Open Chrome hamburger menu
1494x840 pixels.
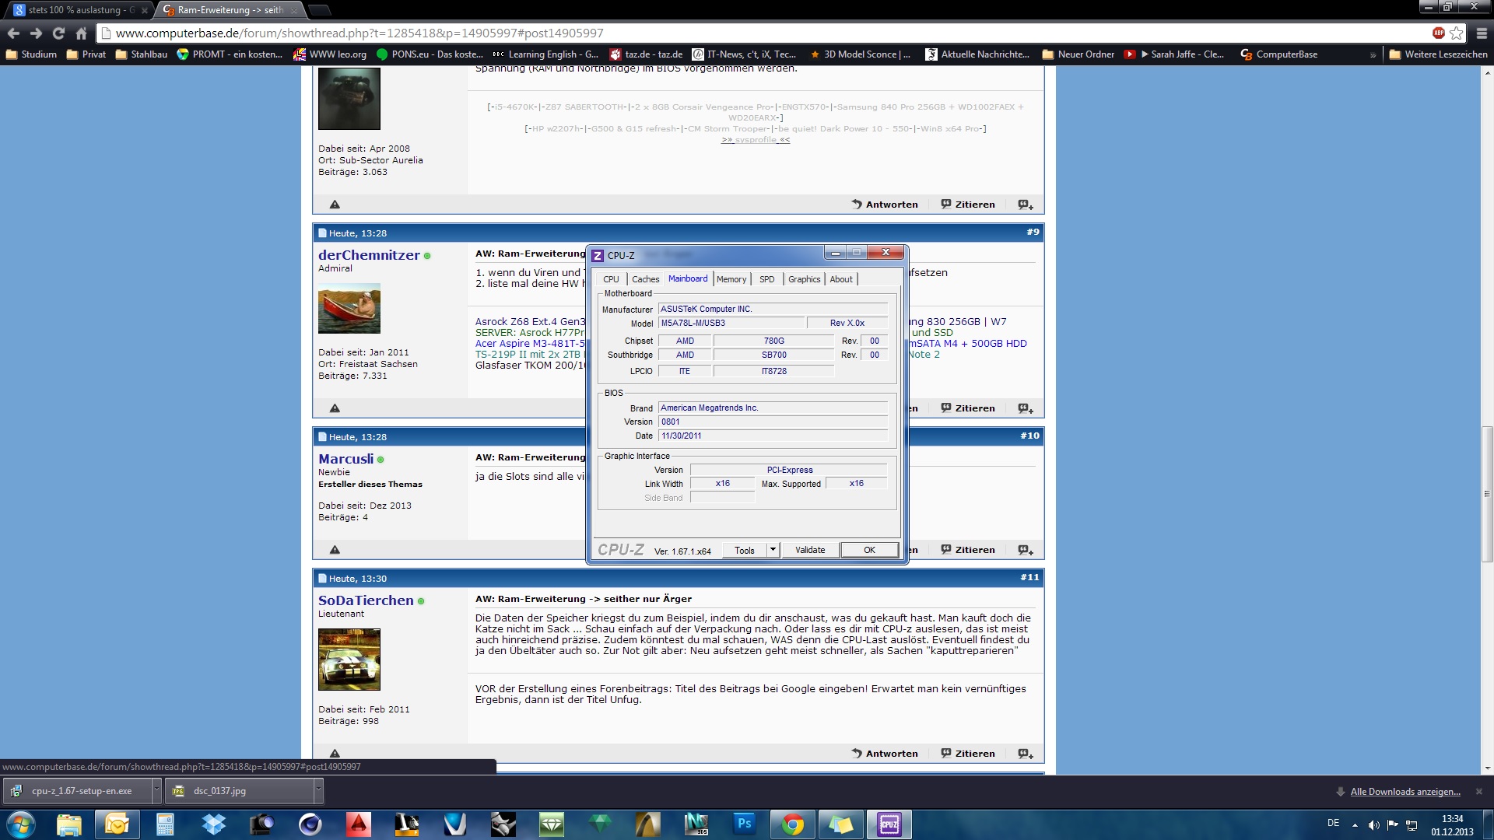pos(1482,33)
